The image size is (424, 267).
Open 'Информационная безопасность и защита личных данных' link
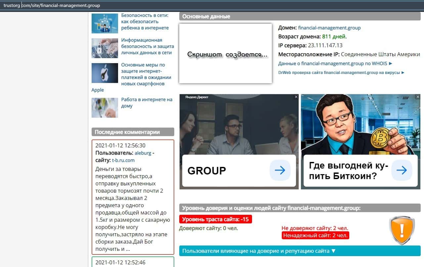point(148,46)
